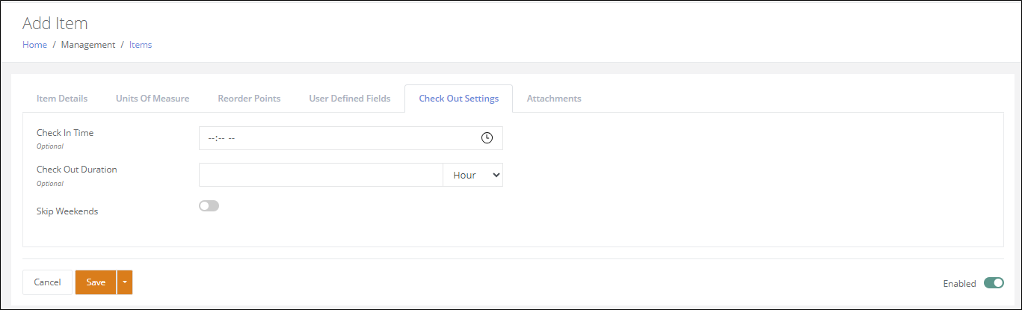The width and height of the screenshot is (1022, 310).
Task: Focus the Check In Time field
Action: tap(351, 138)
